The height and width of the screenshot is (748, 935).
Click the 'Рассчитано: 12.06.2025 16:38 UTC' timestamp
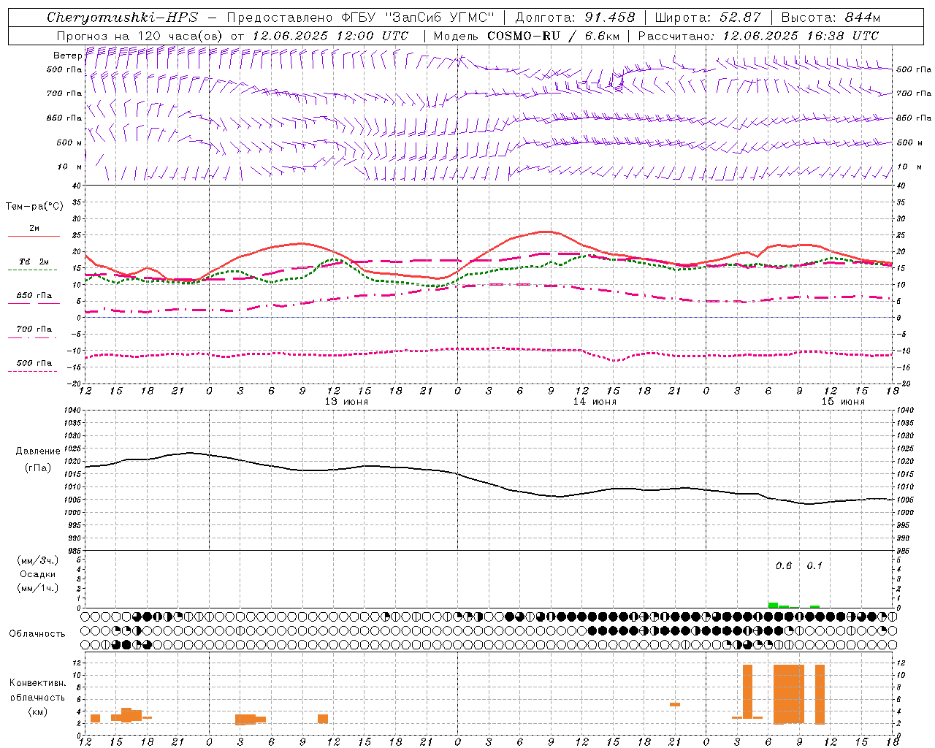click(758, 36)
